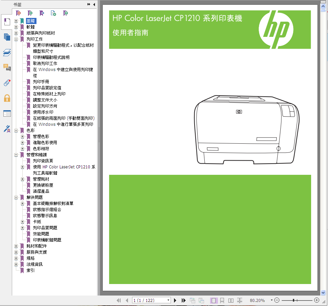
Task: Click the previous view icon
Action: [x=193, y=301]
